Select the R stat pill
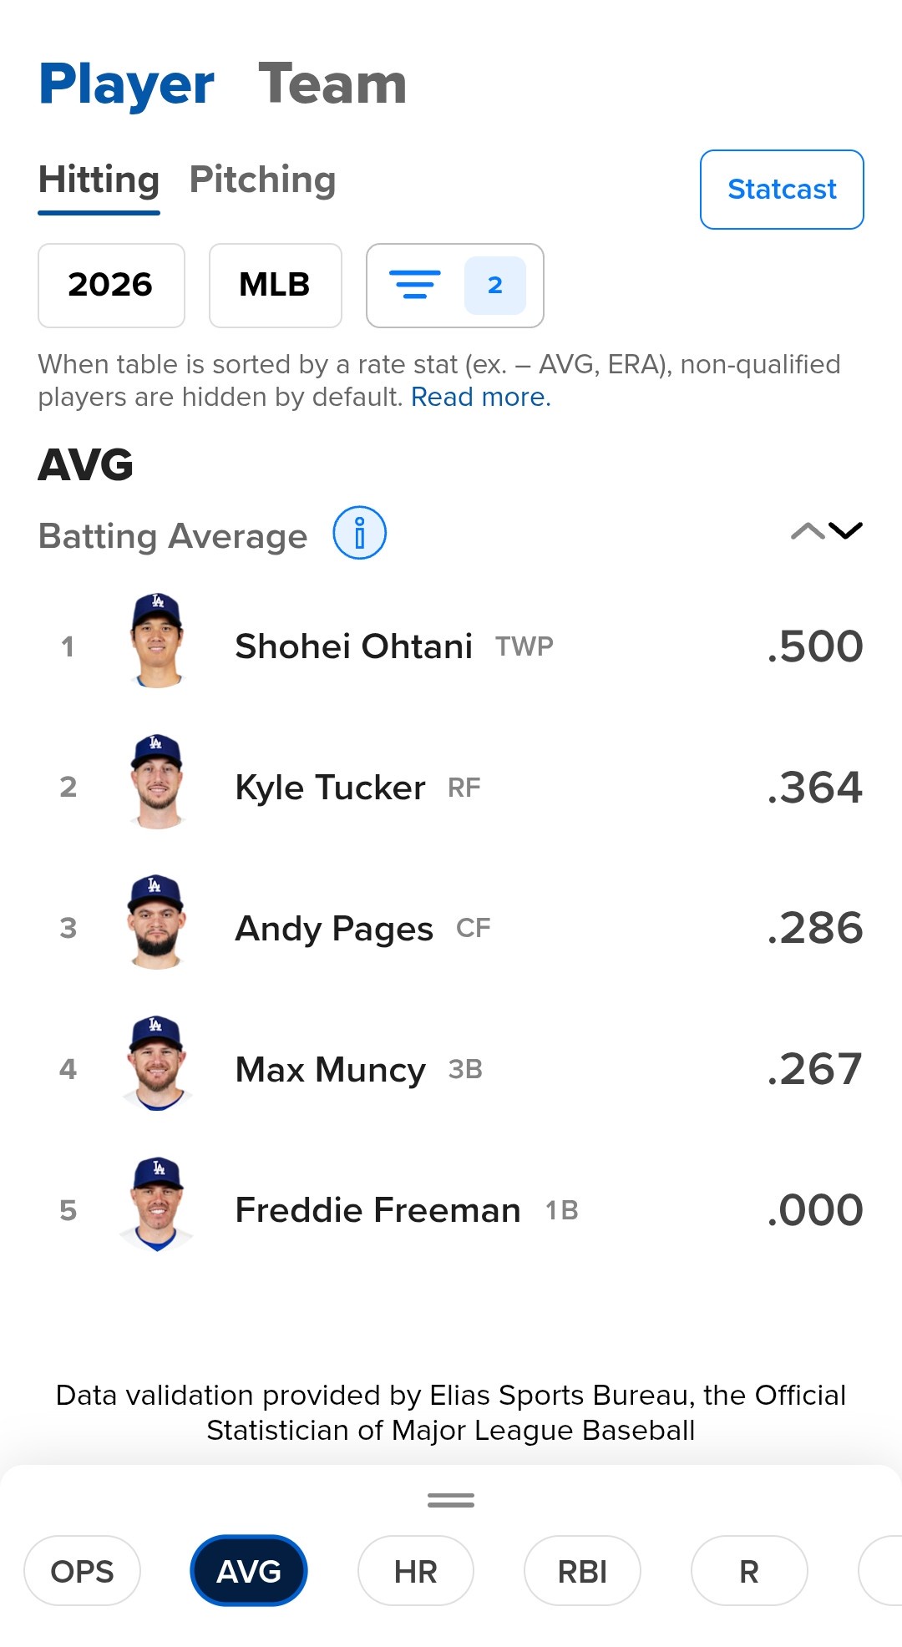902x1647 pixels. 749,1571
